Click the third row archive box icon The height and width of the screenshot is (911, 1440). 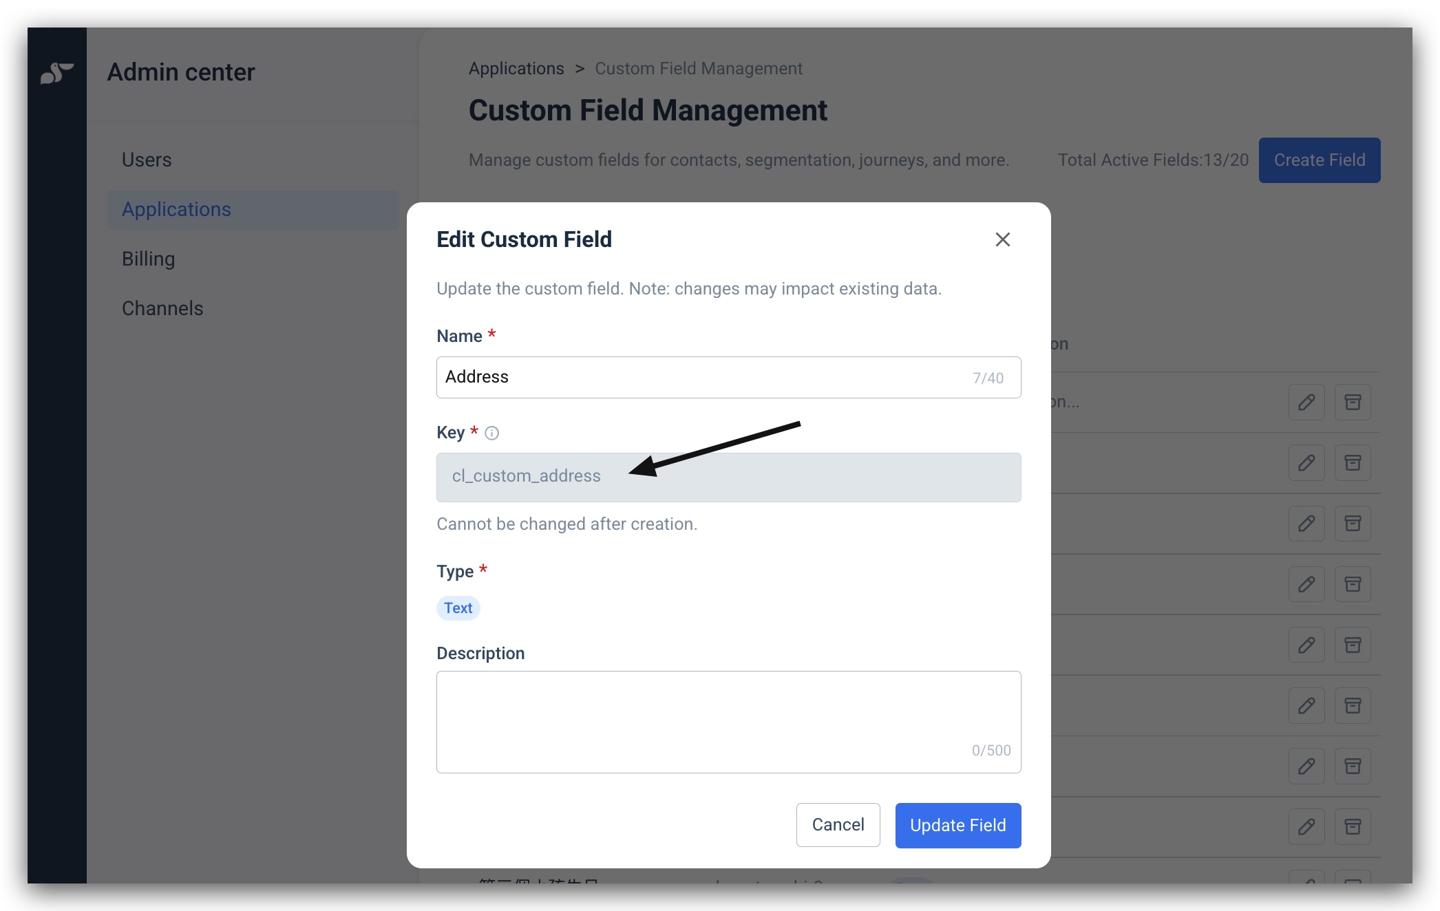tap(1353, 524)
